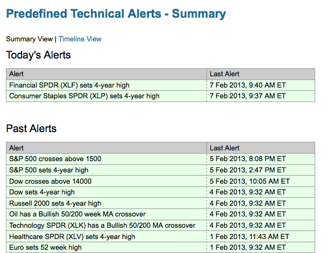Click the Last Alert header in Past Alerts table
Viewport: 327px width, 253px height.
point(261,148)
